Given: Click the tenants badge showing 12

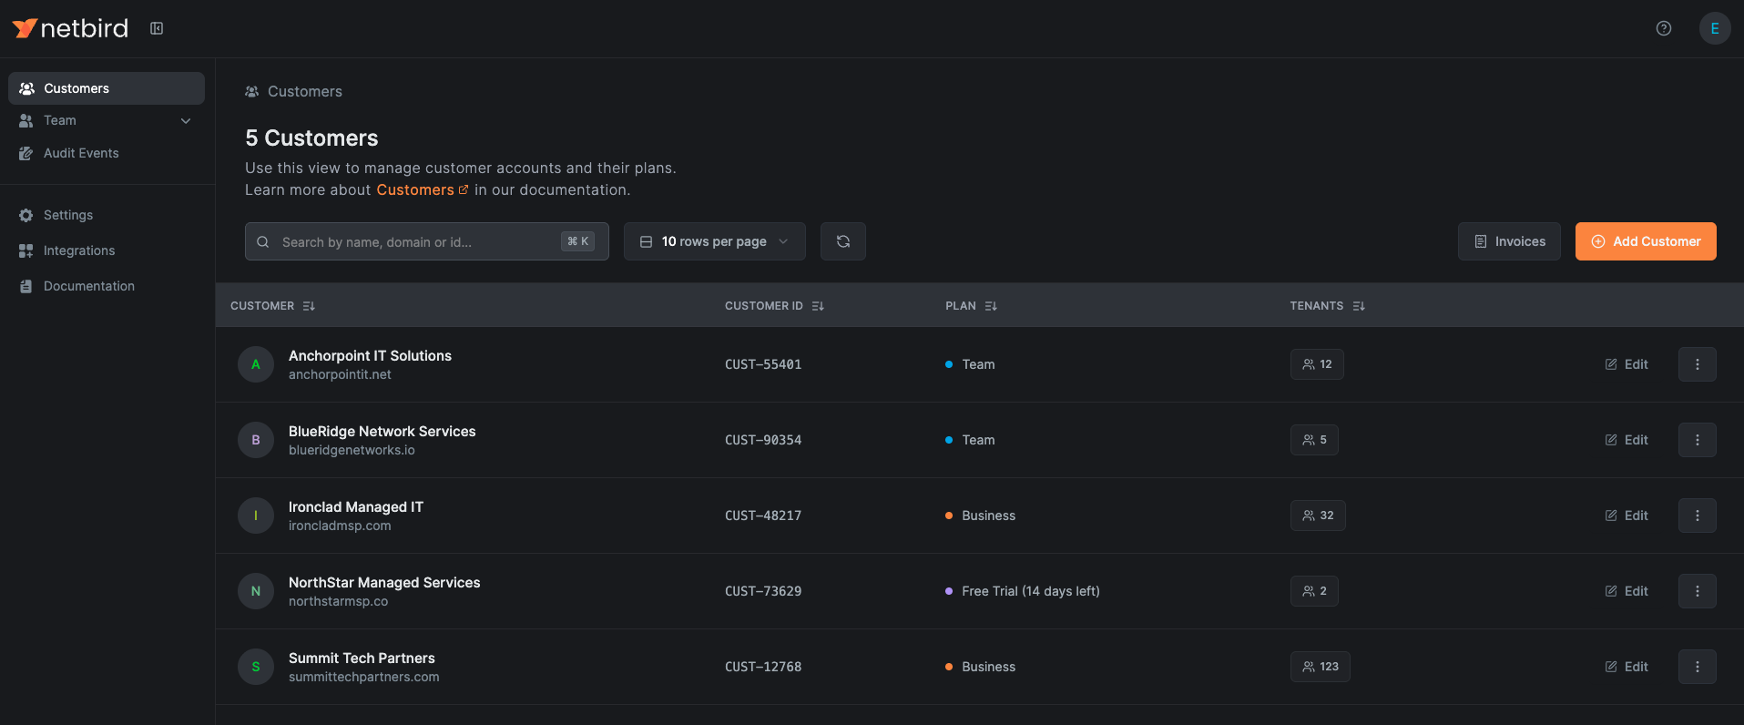Looking at the screenshot, I should pyautogui.click(x=1317, y=364).
